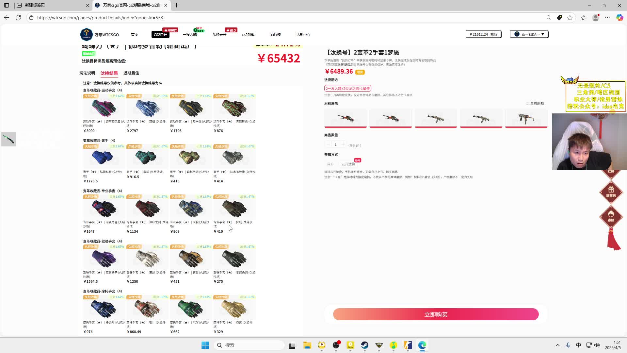
Task: Switch to 近期最佳 tab
Action: (x=131, y=73)
